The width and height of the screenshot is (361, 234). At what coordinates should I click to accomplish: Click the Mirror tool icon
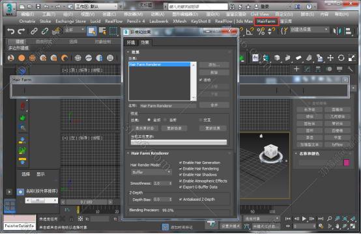tap(338, 31)
